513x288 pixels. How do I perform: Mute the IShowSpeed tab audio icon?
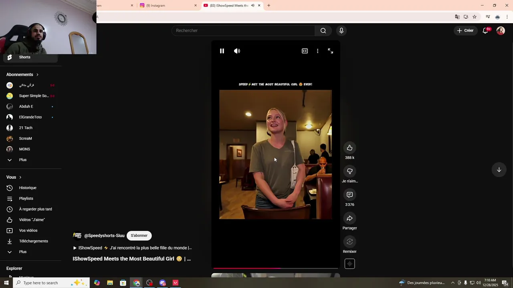[252, 6]
